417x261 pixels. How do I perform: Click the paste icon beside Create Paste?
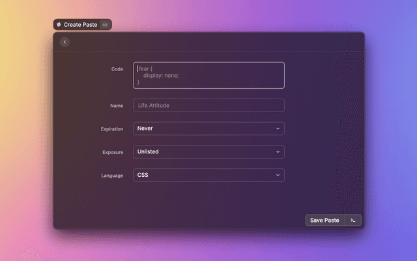click(59, 24)
